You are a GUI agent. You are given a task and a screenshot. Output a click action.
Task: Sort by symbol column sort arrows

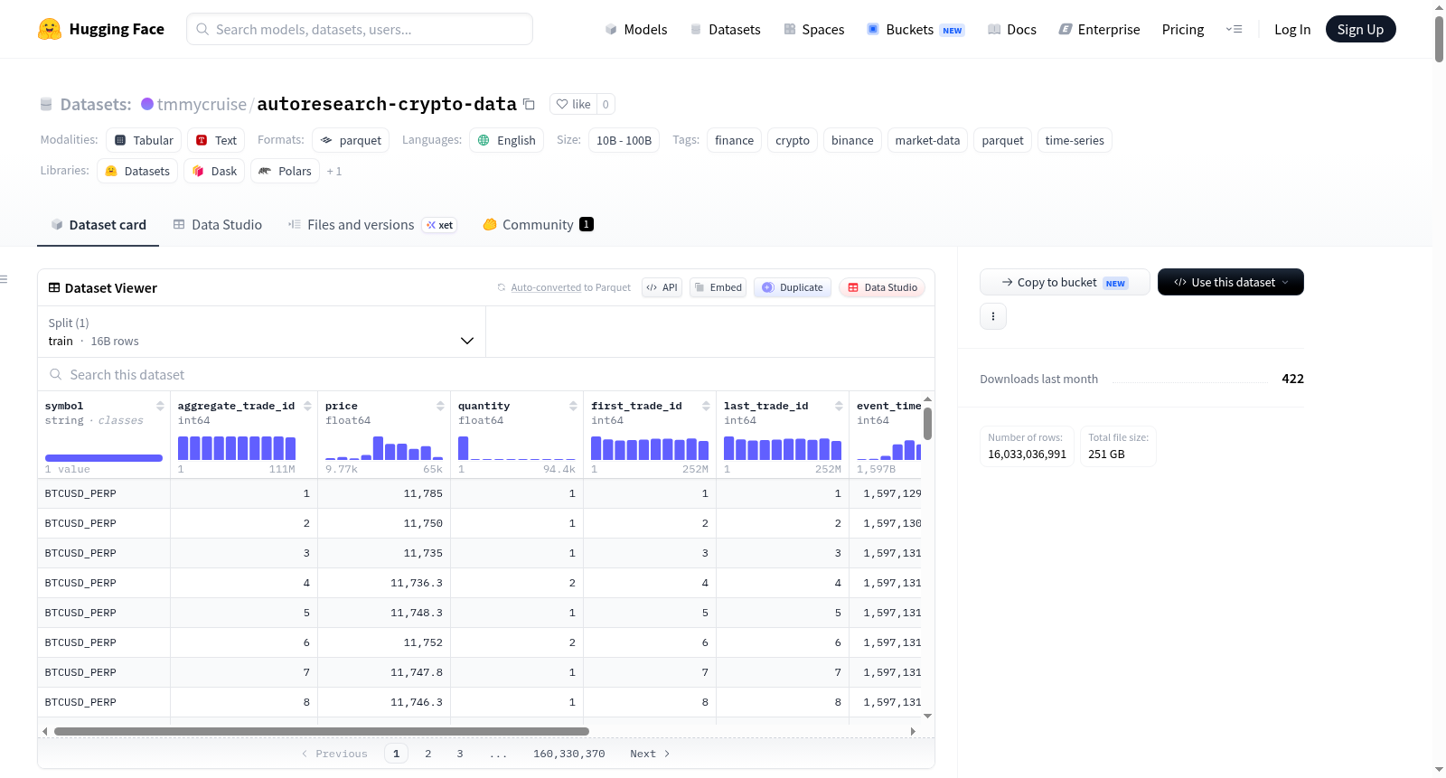click(160, 406)
